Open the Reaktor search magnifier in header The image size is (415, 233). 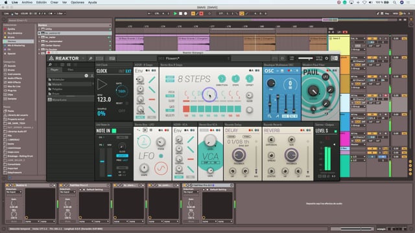point(90,58)
